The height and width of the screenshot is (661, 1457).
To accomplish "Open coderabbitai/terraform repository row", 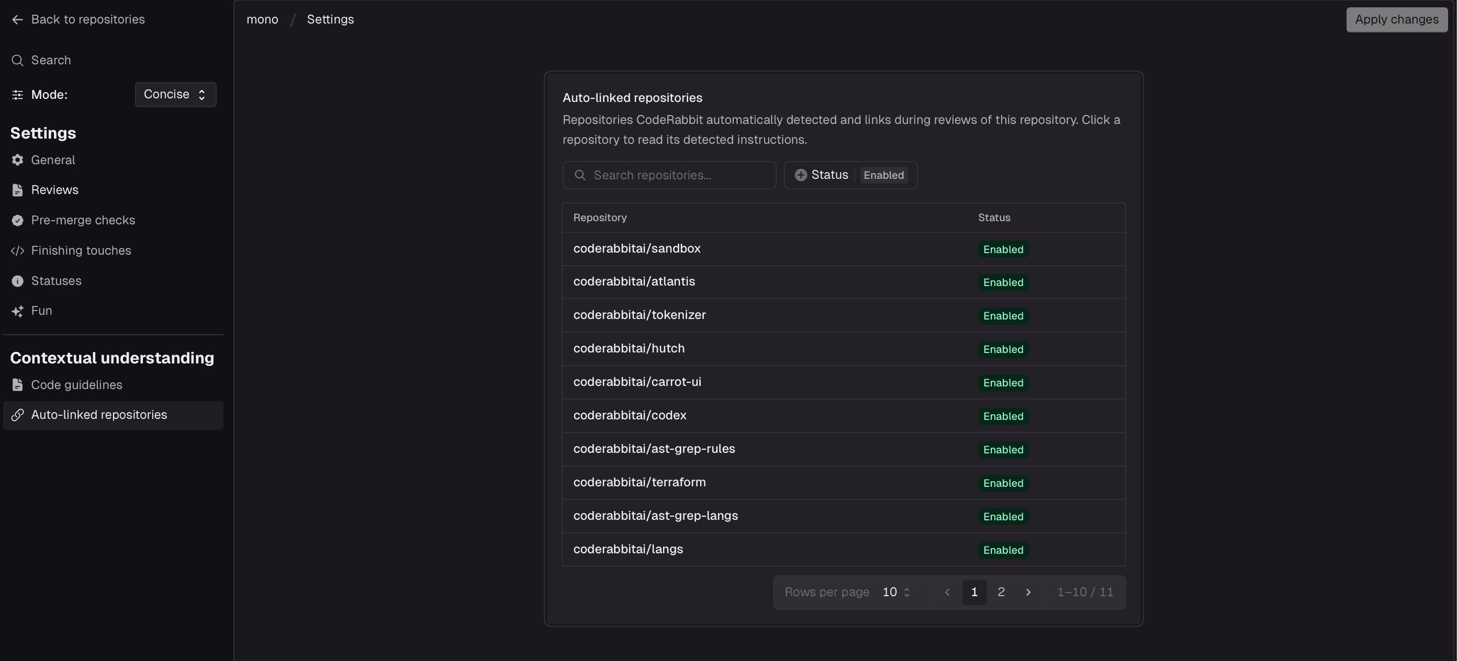I will (843, 483).
